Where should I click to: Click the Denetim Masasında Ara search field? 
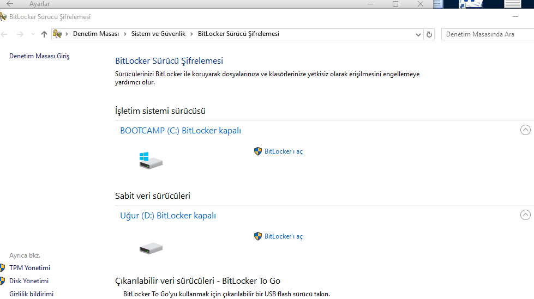tap(485, 34)
